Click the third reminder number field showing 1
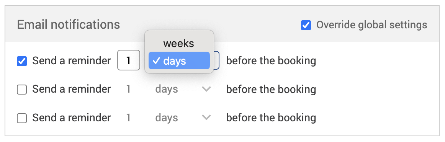 [129, 118]
